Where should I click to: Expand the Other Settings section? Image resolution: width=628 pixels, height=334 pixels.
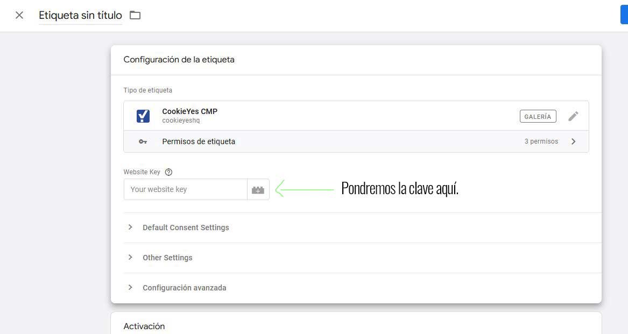(x=167, y=258)
